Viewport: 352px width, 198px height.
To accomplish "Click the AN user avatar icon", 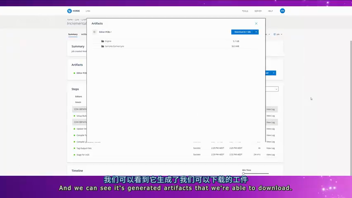I will tap(282, 11).
